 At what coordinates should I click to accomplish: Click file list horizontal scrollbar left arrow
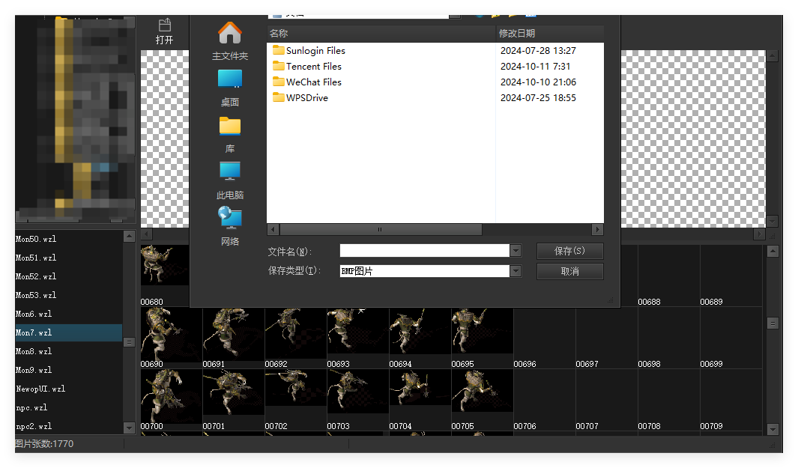(x=273, y=229)
